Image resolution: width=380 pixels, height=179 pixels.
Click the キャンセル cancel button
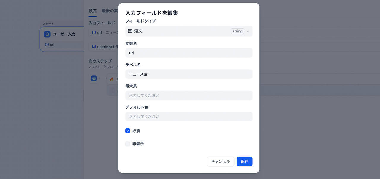[220, 161]
